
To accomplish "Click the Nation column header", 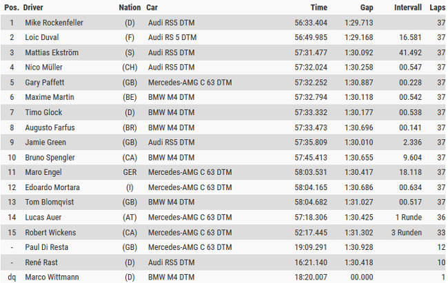I will [129, 7].
